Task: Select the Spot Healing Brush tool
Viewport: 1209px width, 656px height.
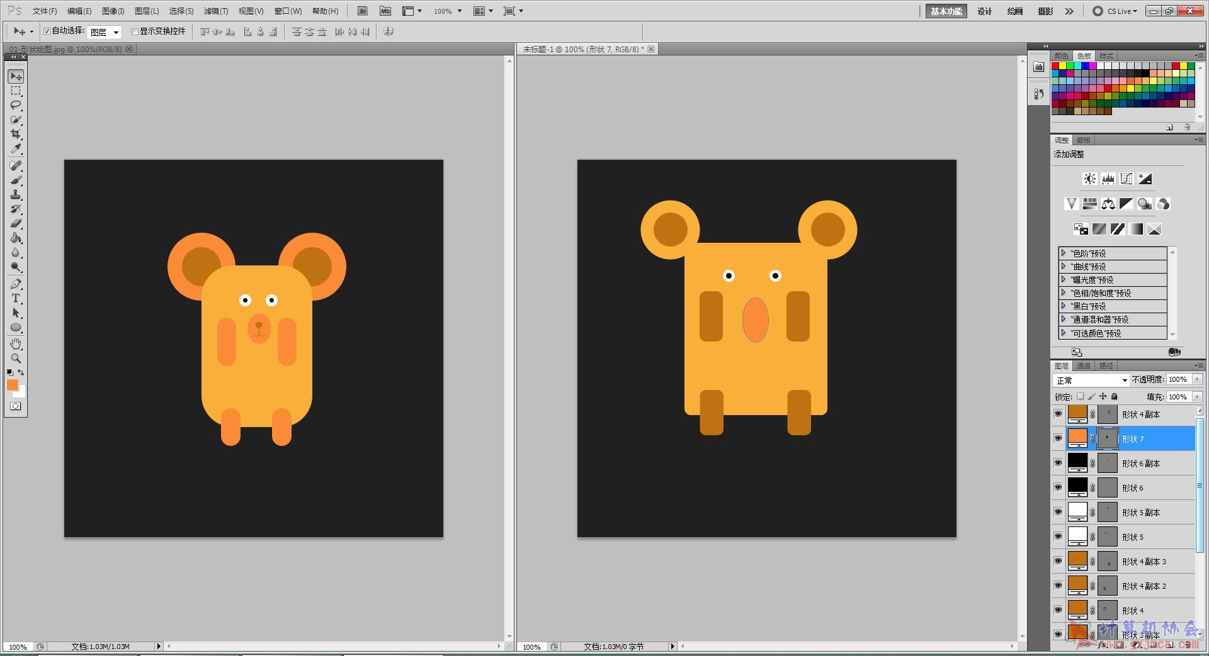Action: [16, 166]
